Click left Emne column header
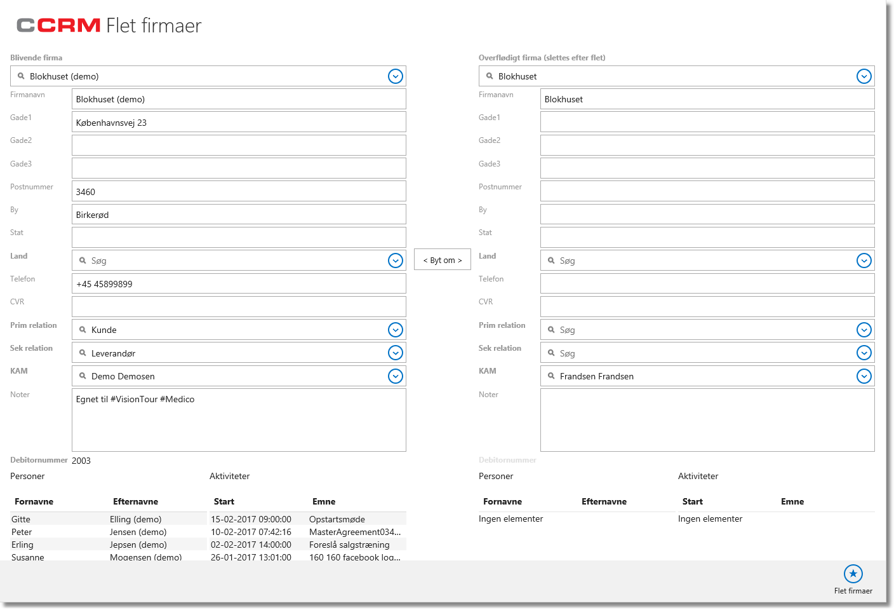894x610 pixels. click(324, 501)
